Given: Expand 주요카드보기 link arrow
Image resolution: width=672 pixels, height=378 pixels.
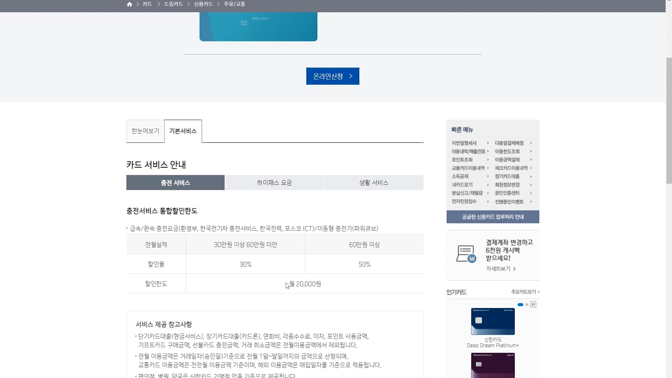Looking at the screenshot, I should pos(539,292).
